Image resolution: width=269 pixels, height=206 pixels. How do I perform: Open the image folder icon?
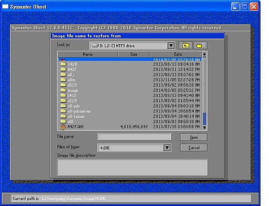pyautogui.click(x=63, y=90)
